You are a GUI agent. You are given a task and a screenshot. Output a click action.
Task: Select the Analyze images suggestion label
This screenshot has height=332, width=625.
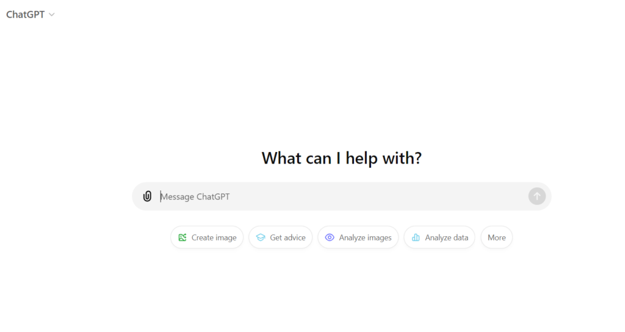(365, 237)
